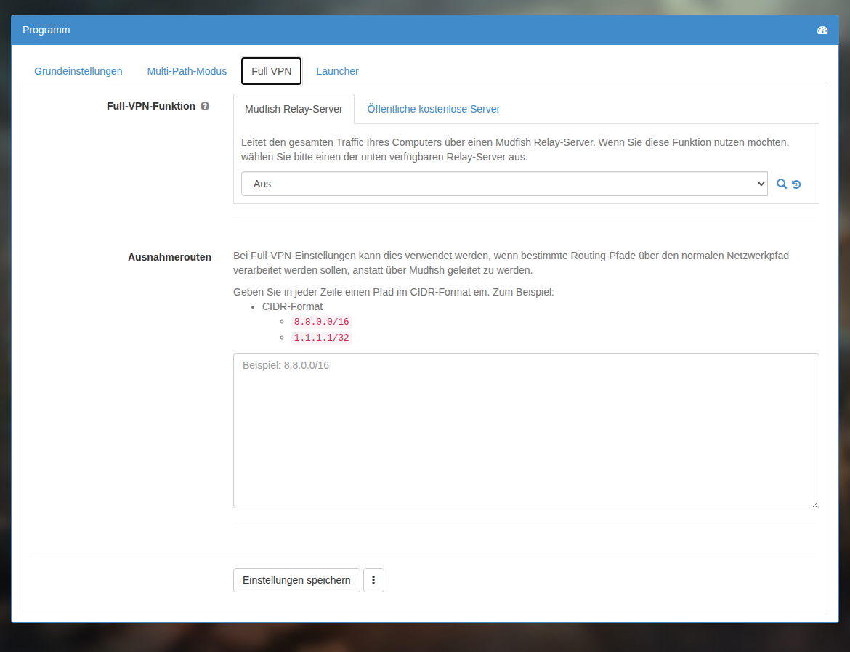This screenshot has width=850, height=652.
Task: Click the CIDR-Format bullet text
Action: pyautogui.click(x=292, y=306)
